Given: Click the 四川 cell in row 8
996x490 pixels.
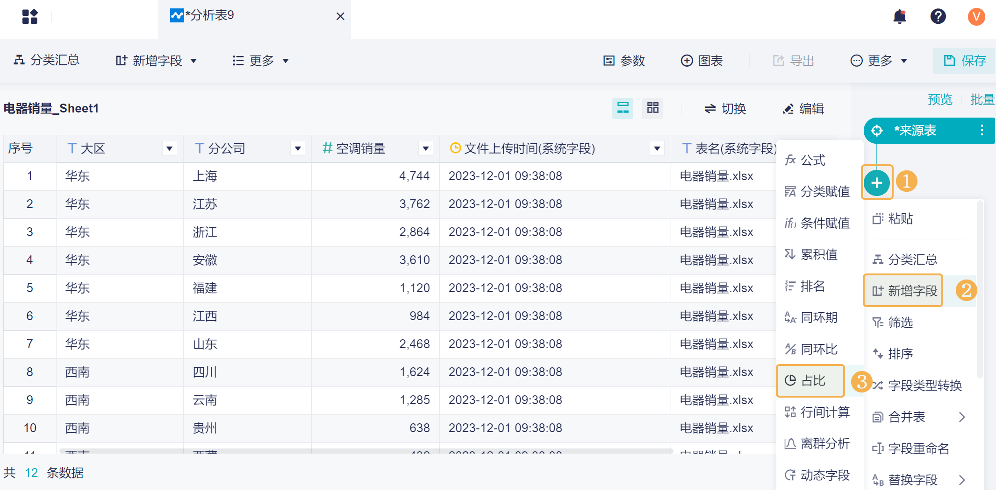Looking at the screenshot, I should point(247,372).
